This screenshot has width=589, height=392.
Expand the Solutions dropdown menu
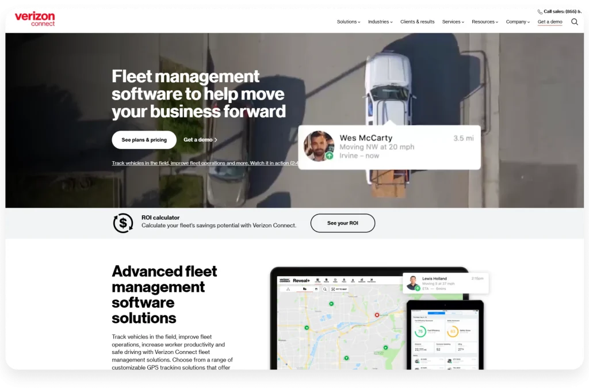coord(348,22)
